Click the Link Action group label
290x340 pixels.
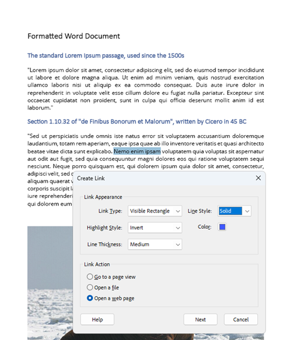[x=97, y=264]
